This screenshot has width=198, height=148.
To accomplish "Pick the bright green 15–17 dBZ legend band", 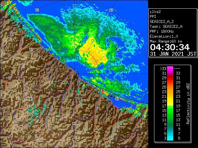I will pyautogui.click(x=170, y=110).
